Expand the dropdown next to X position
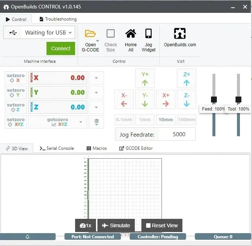 [x=96, y=78]
